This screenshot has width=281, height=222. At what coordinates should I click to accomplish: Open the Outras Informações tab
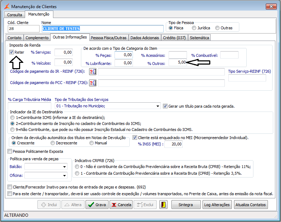pyautogui.click(x=70, y=37)
